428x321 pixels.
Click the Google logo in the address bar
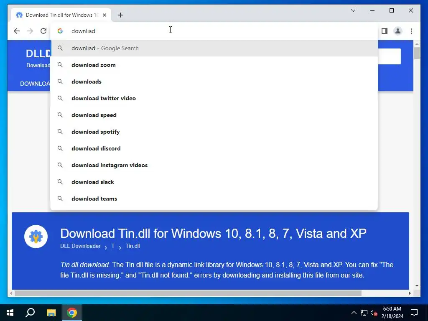click(x=60, y=31)
